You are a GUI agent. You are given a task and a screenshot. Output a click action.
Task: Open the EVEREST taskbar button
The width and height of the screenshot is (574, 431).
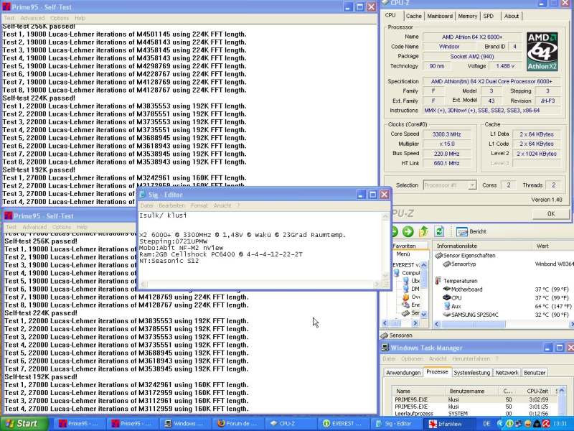click(343, 424)
